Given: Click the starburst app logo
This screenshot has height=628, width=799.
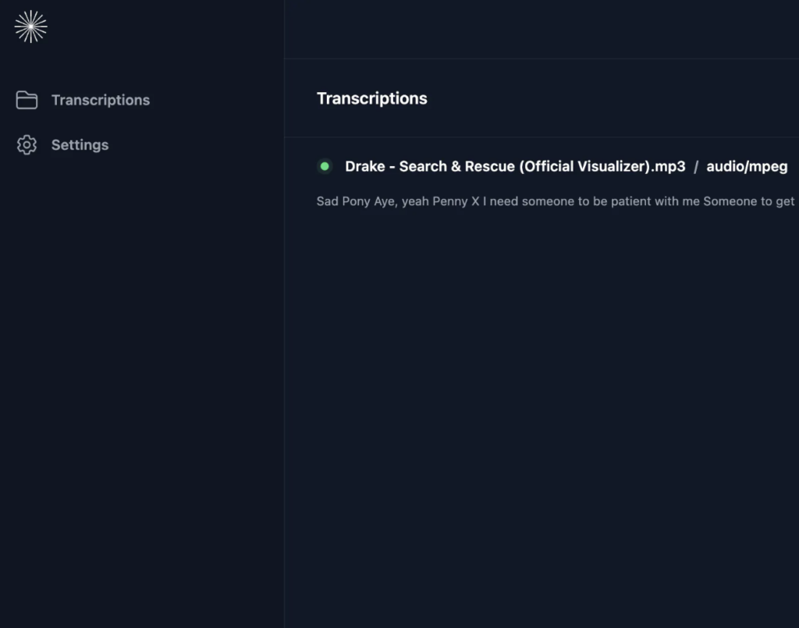Looking at the screenshot, I should [x=30, y=27].
